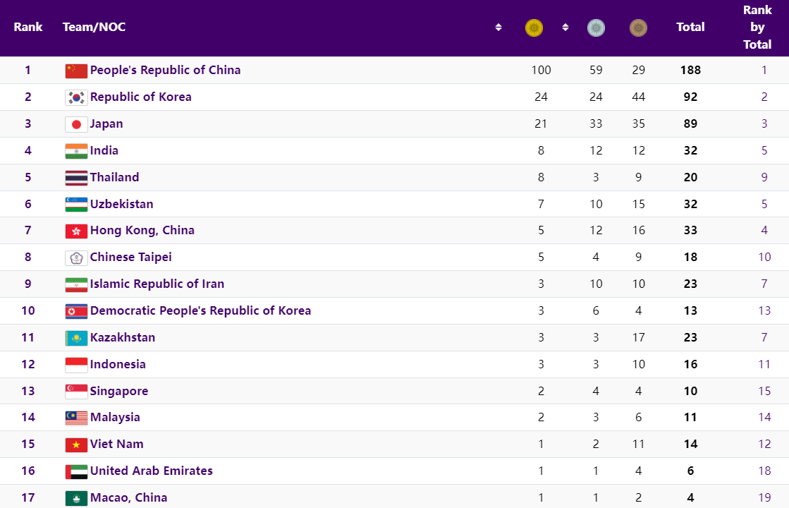Open Democratic People's Republic of Korea link

201,310
